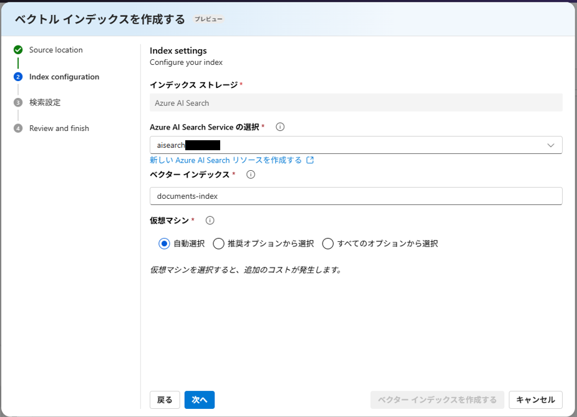Image resolution: width=577 pixels, height=417 pixels.
Task: Proceed with the 次へ button
Action: (x=200, y=400)
